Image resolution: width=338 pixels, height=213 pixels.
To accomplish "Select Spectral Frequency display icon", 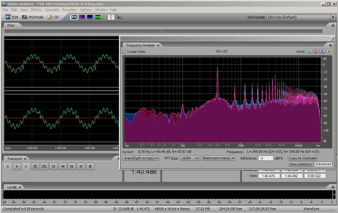I will [82, 17].
